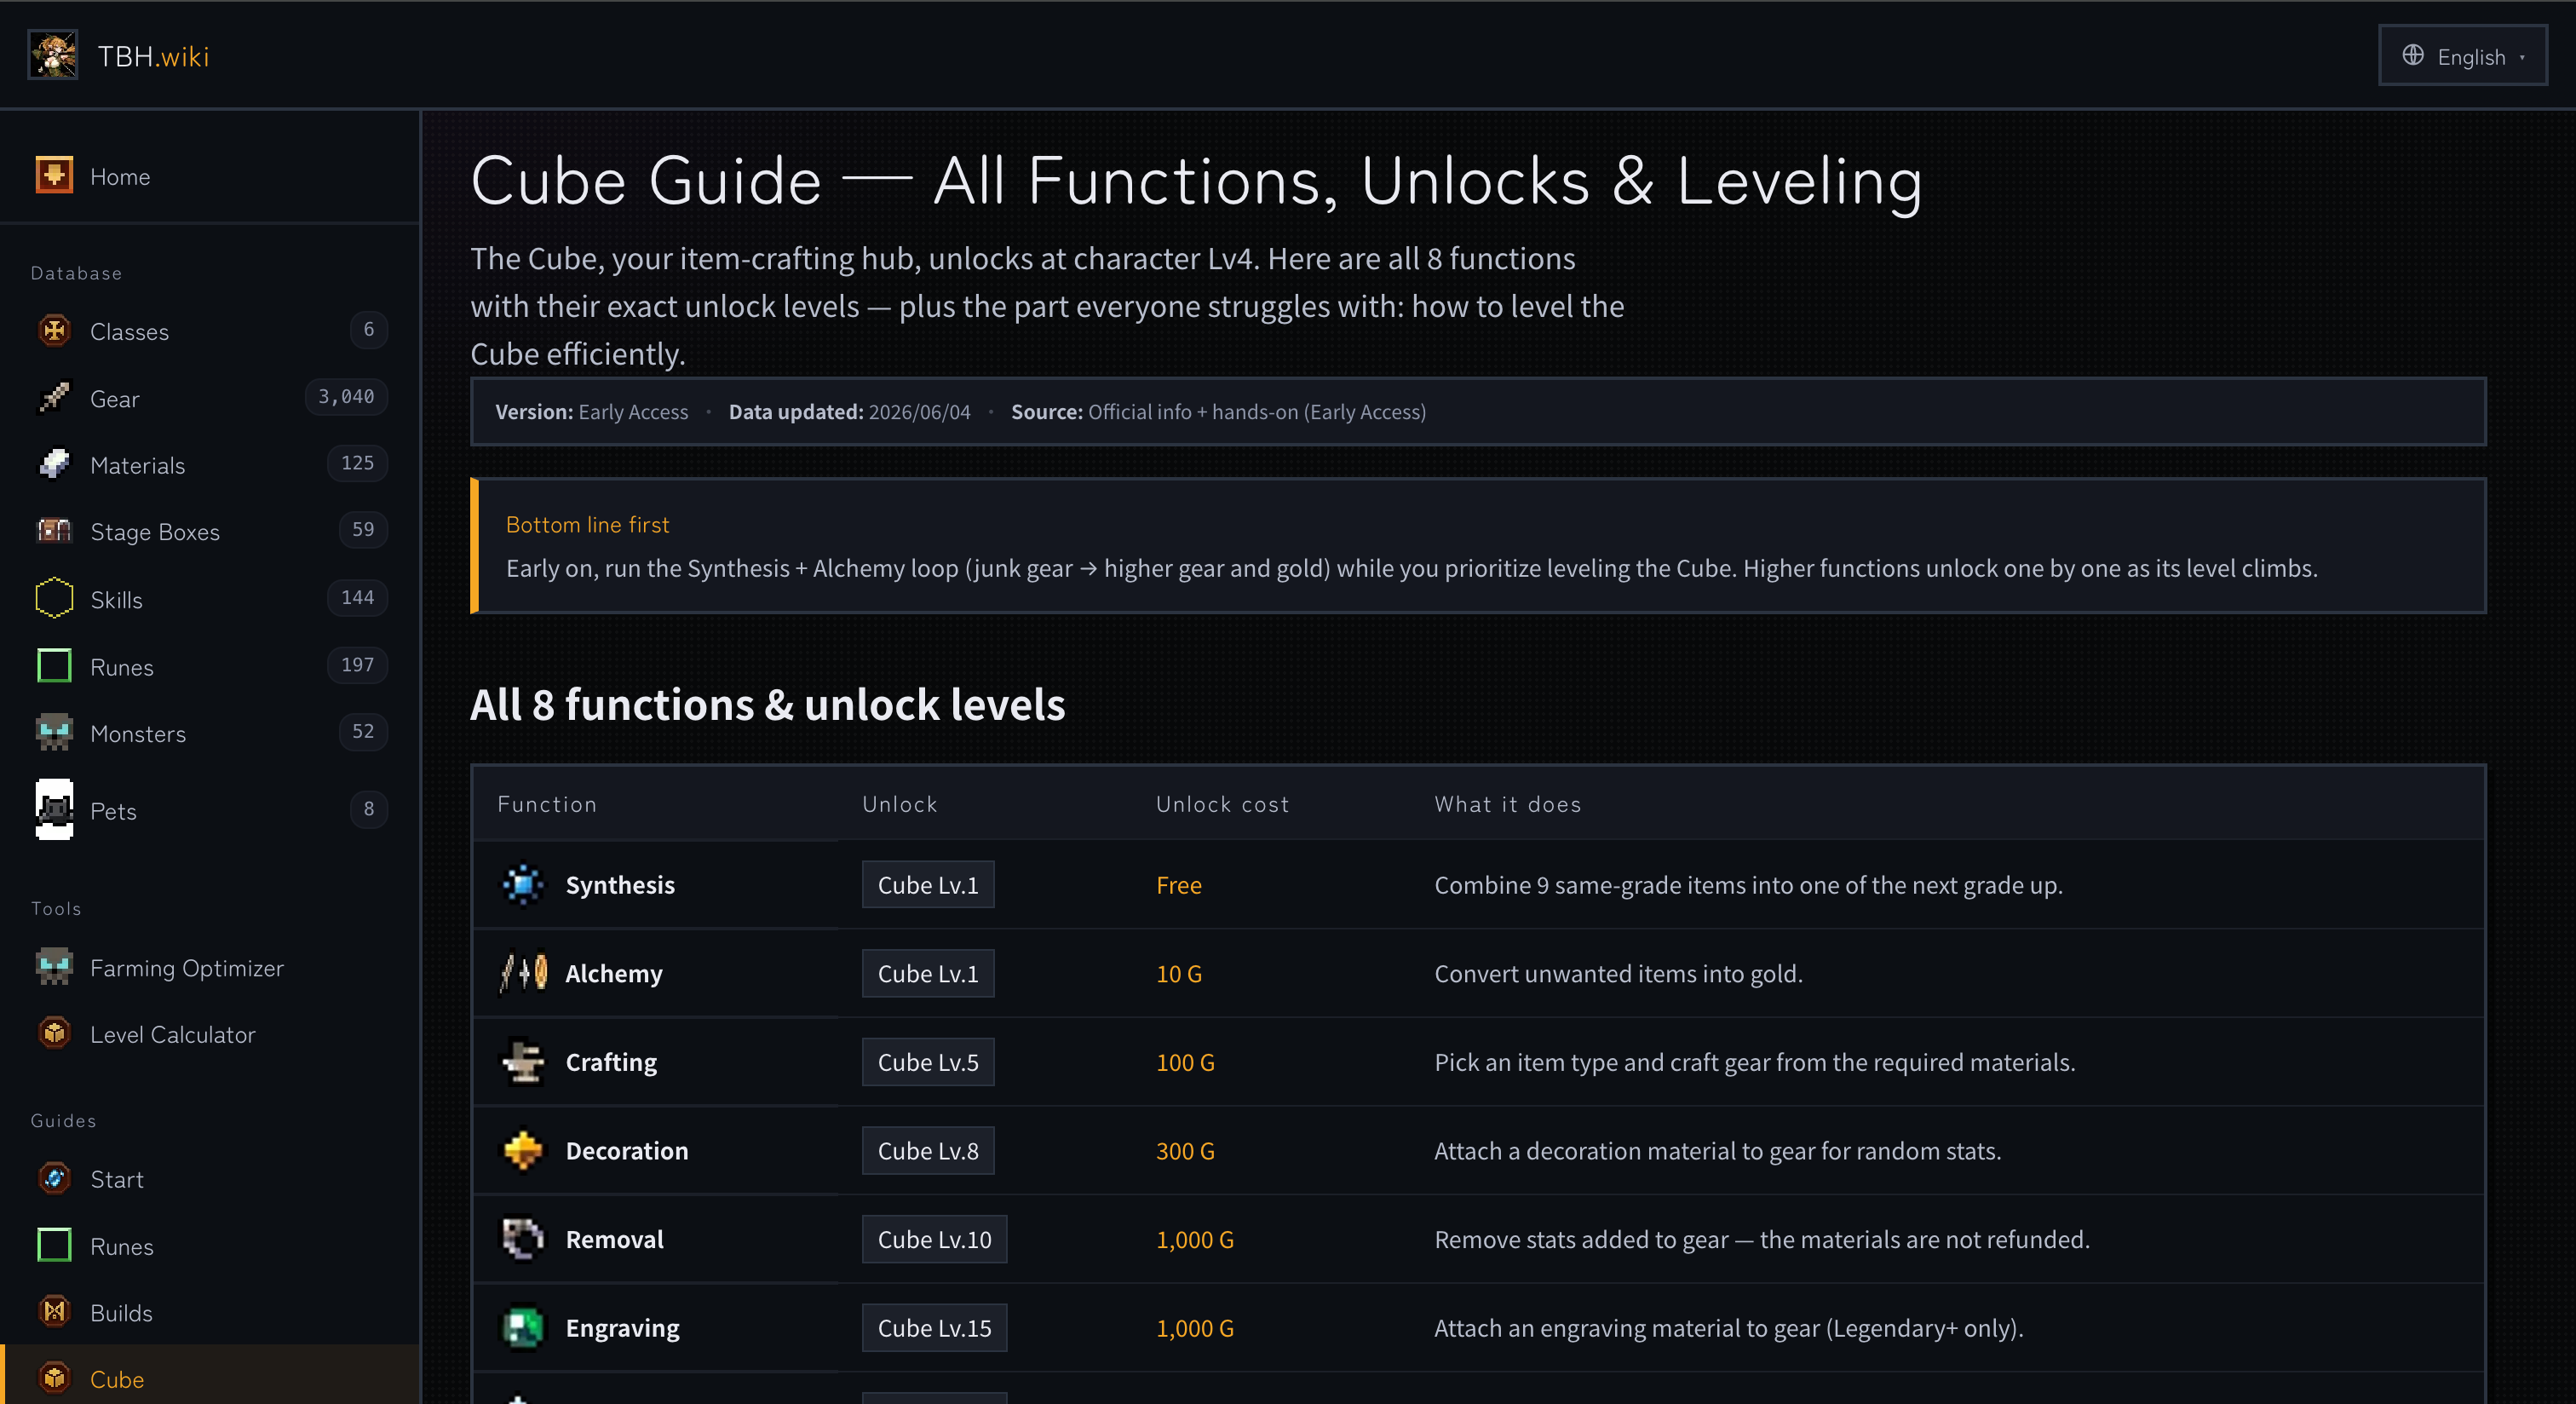The width and height of the screenshot is (2576, 1404).
Task: Click the Farming Optimizer tool icon
Action: [x=54, y=966]
